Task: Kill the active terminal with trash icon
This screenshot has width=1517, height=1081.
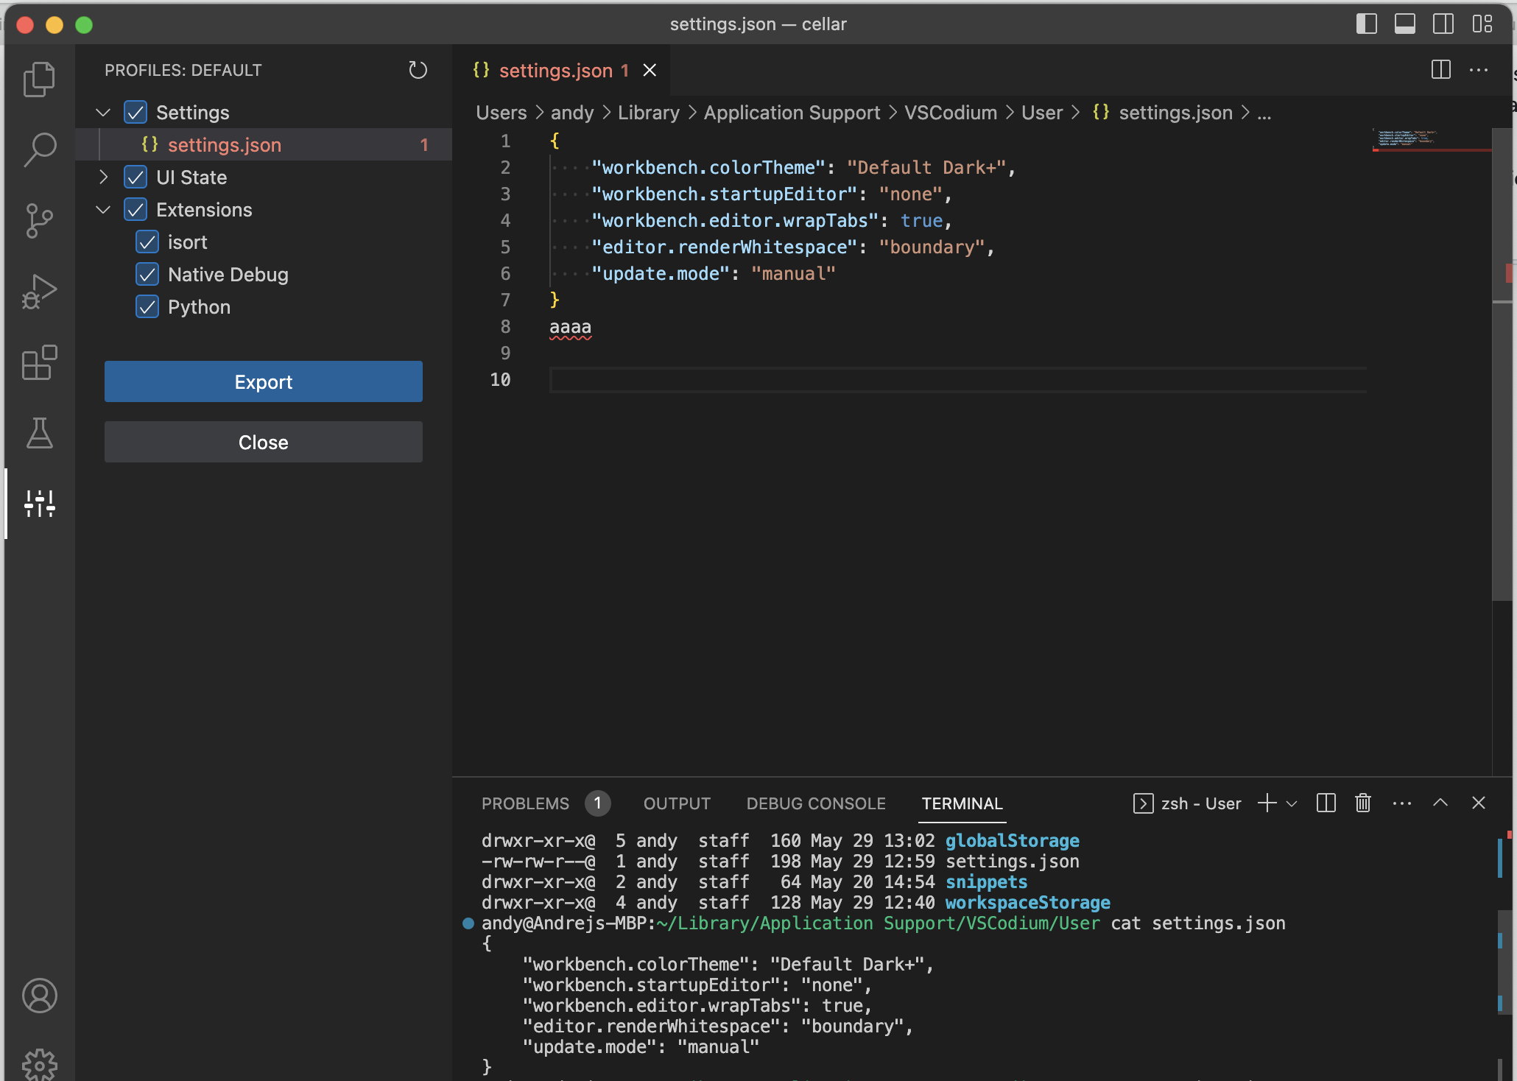Action: 1362,803
